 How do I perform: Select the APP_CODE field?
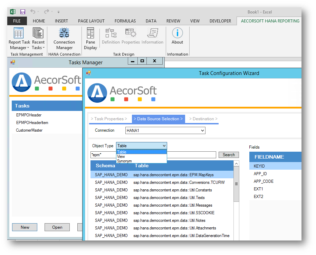[275, 181]
